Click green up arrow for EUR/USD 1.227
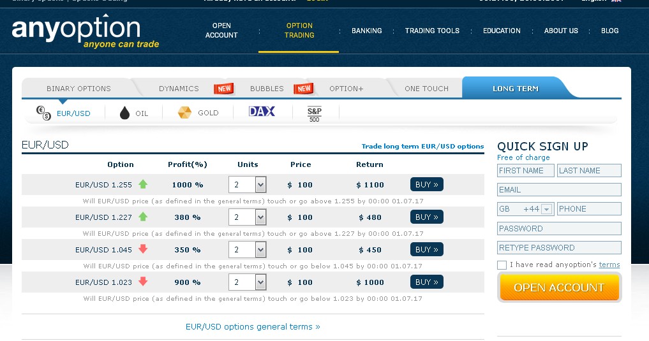 coord(143,216)
